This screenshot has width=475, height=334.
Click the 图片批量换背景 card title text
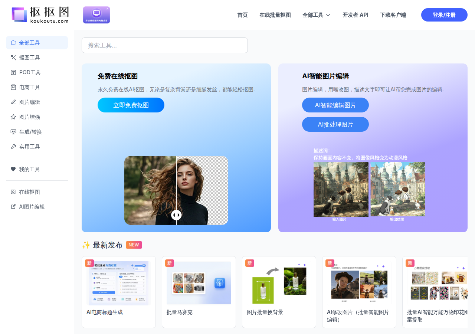(265, 312)
